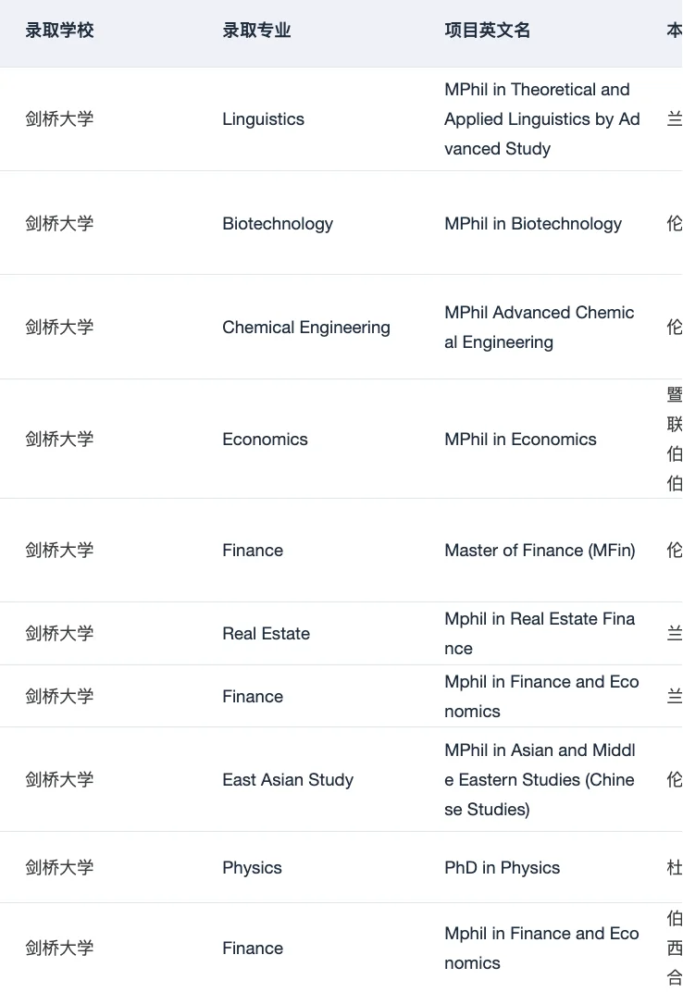
Task: Select 剑桥大学 in the Linguistics row
Action: tap(59, 119)
